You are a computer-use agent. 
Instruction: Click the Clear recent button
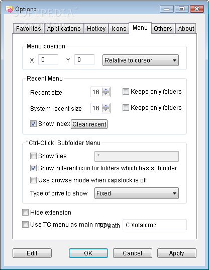(89, 124)
